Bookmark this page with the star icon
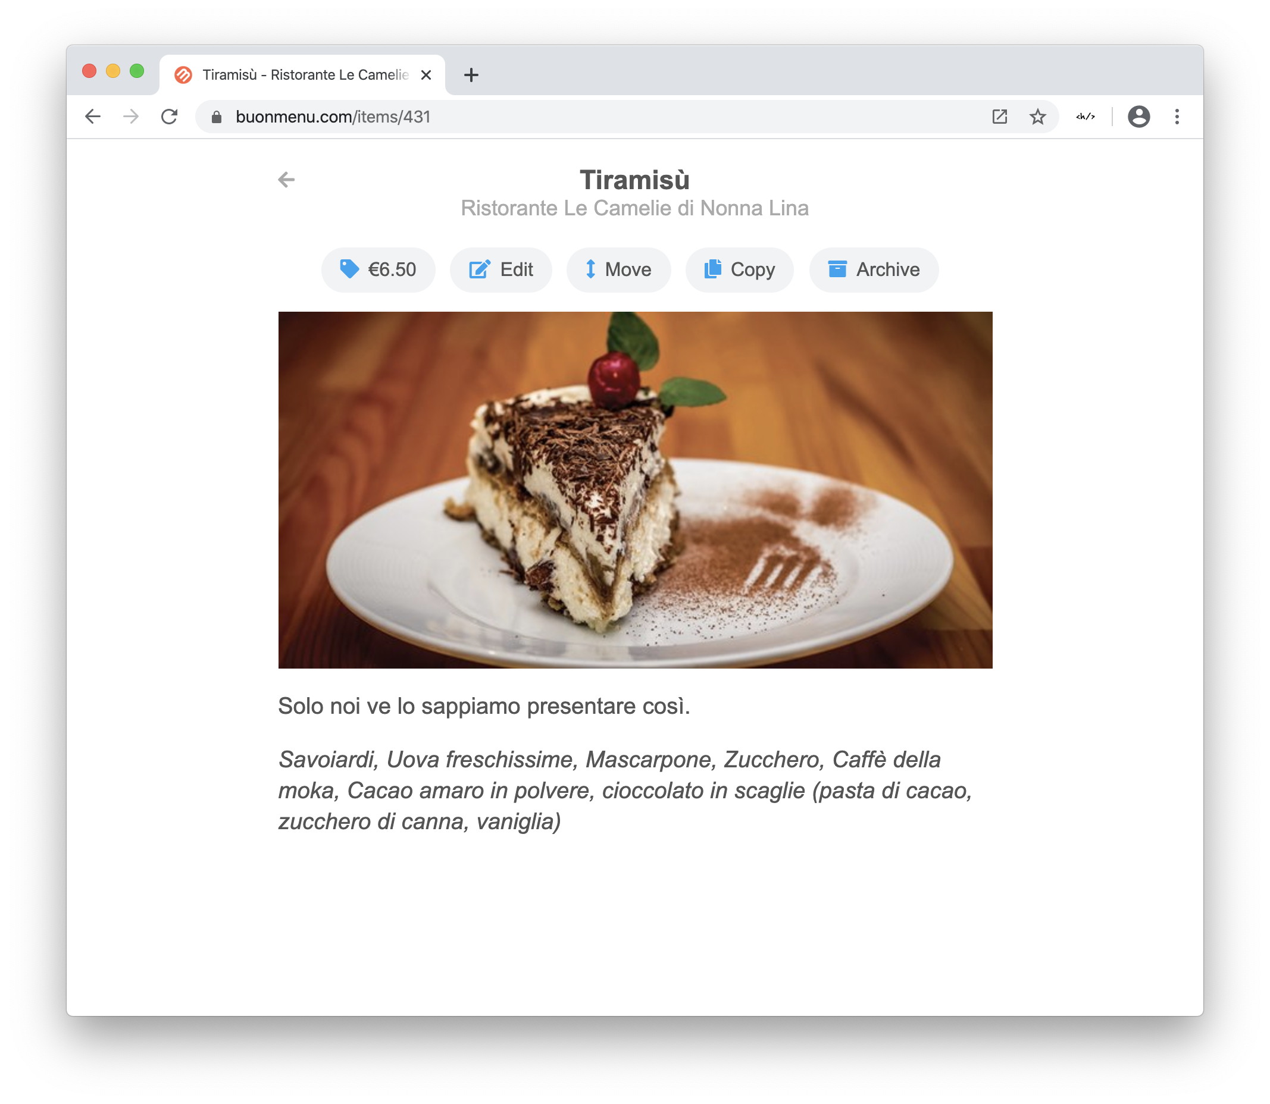 pyautogui.click(x=1037, y=117)
